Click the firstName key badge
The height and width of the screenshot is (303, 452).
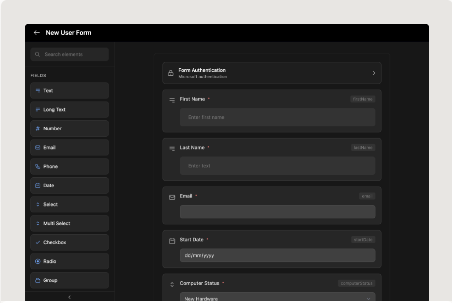[362, 99]
